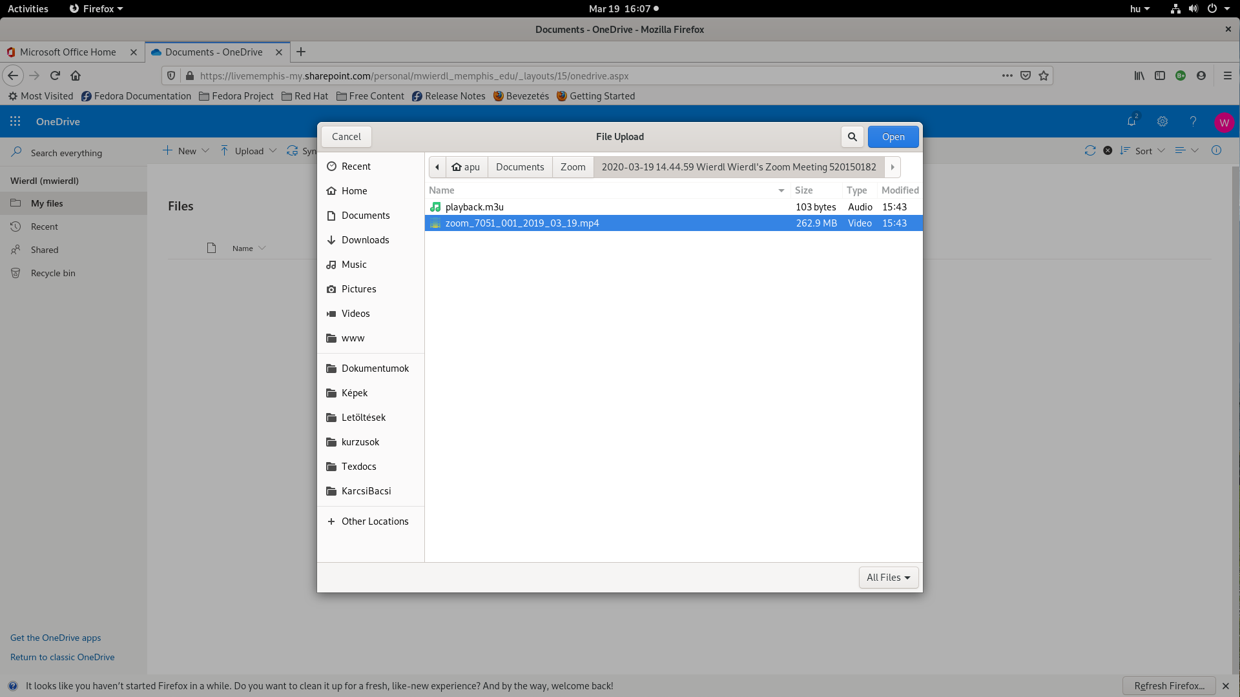Viewport: 1240px width, 697px height.
Task: Open the Képek bookmark folder
Action: point(371,393)
